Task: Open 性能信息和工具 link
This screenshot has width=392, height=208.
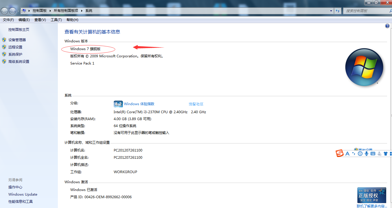Action: [x=21, y=202]
